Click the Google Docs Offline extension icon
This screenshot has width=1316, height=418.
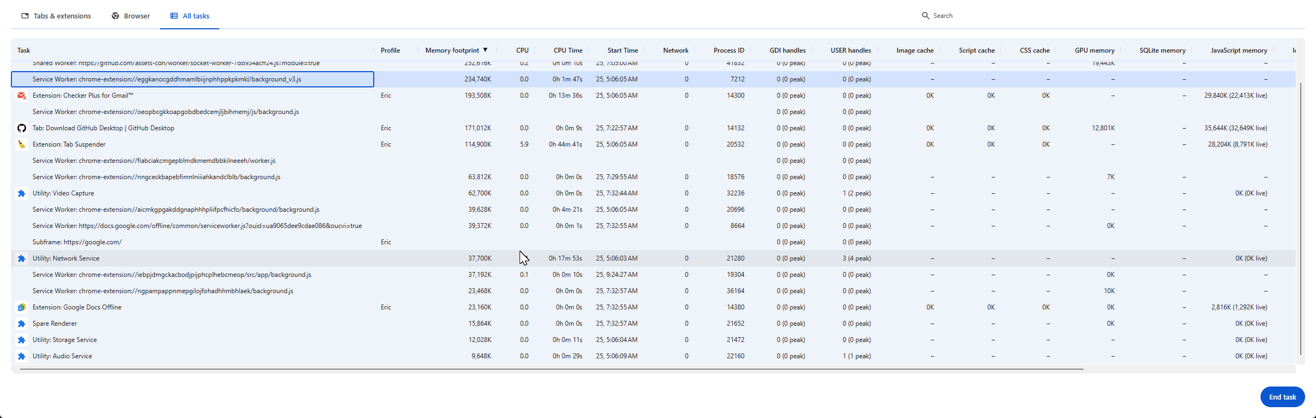tap(21, 307)
